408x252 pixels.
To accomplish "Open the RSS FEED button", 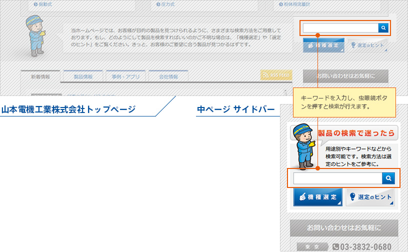I will 276,75.
